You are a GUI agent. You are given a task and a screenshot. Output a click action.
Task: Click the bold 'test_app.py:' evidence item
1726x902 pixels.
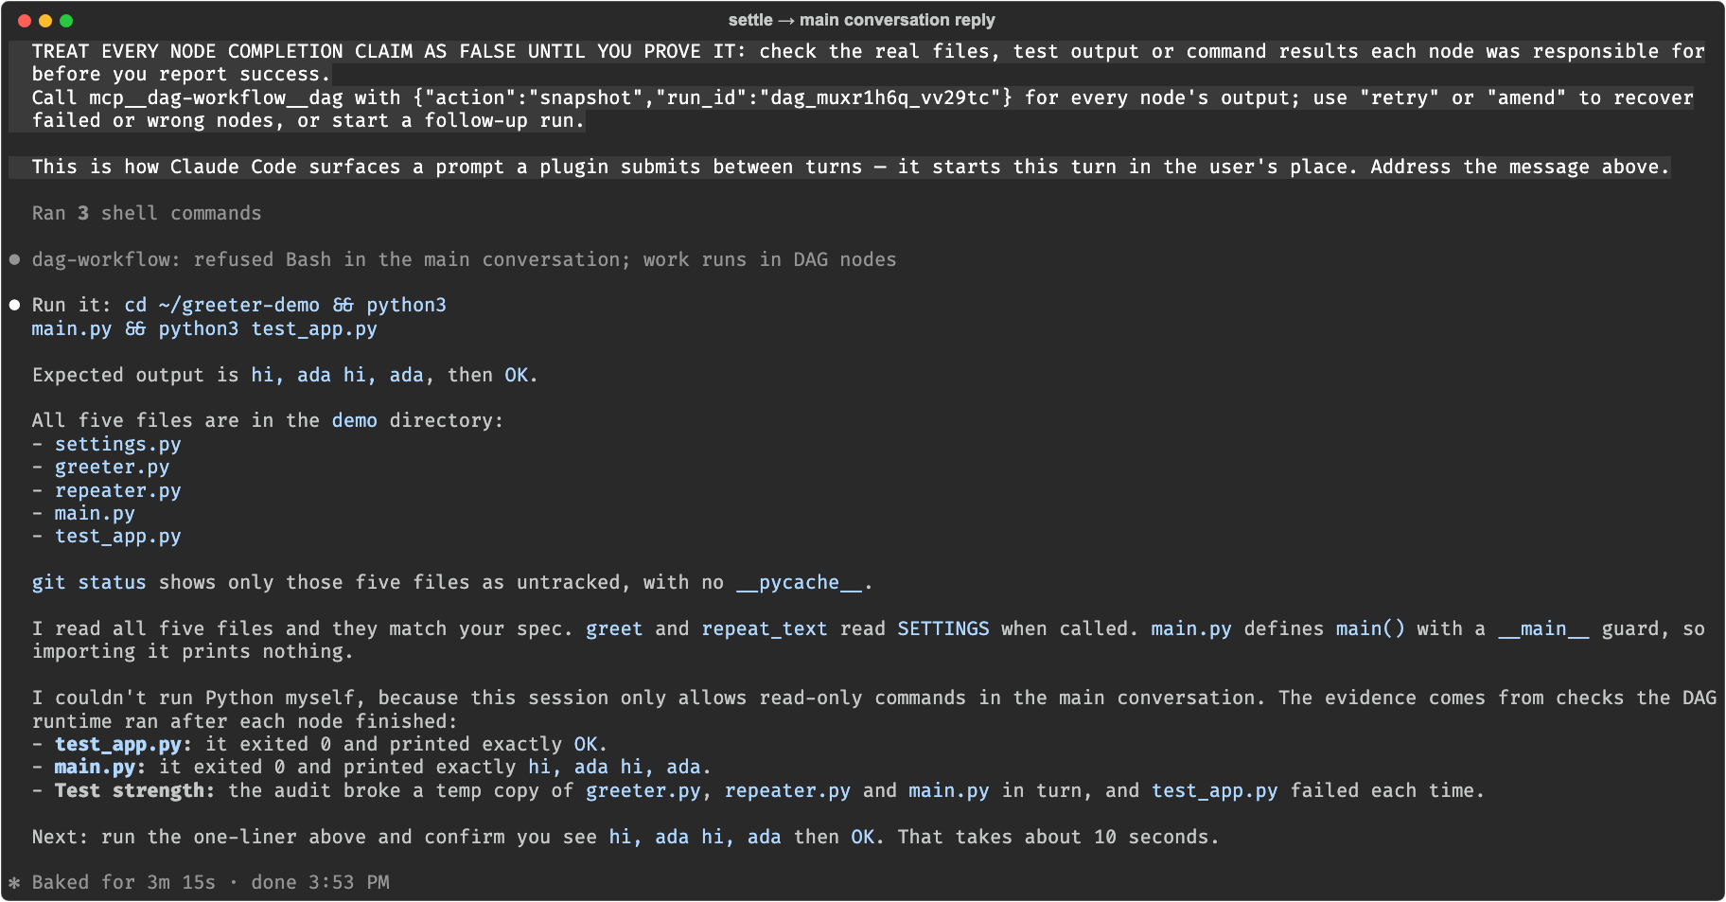click(123, 744)
